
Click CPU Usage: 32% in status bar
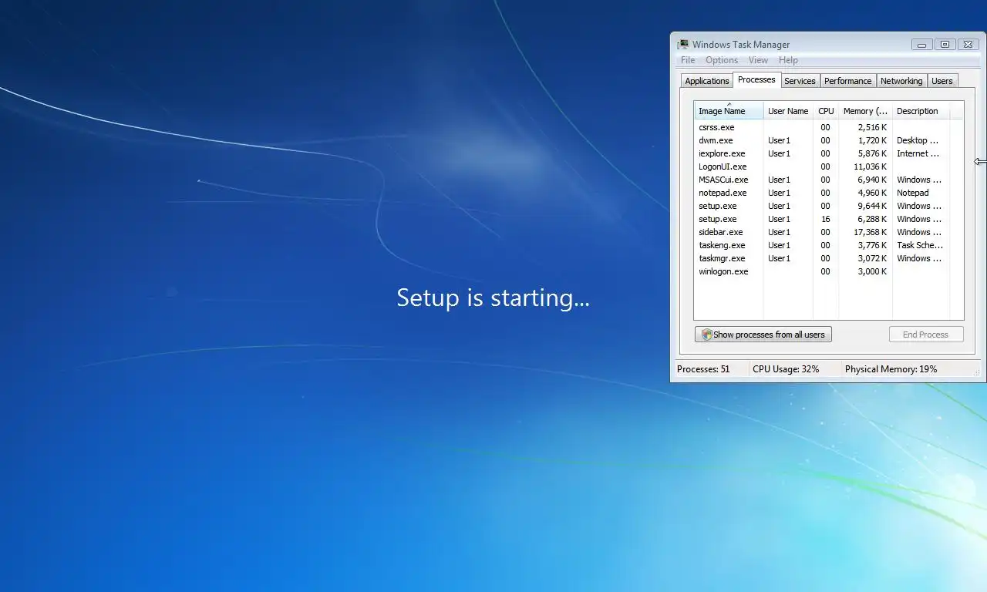(786, 369)
